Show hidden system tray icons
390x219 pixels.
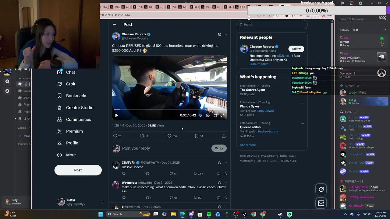[345, 214]
